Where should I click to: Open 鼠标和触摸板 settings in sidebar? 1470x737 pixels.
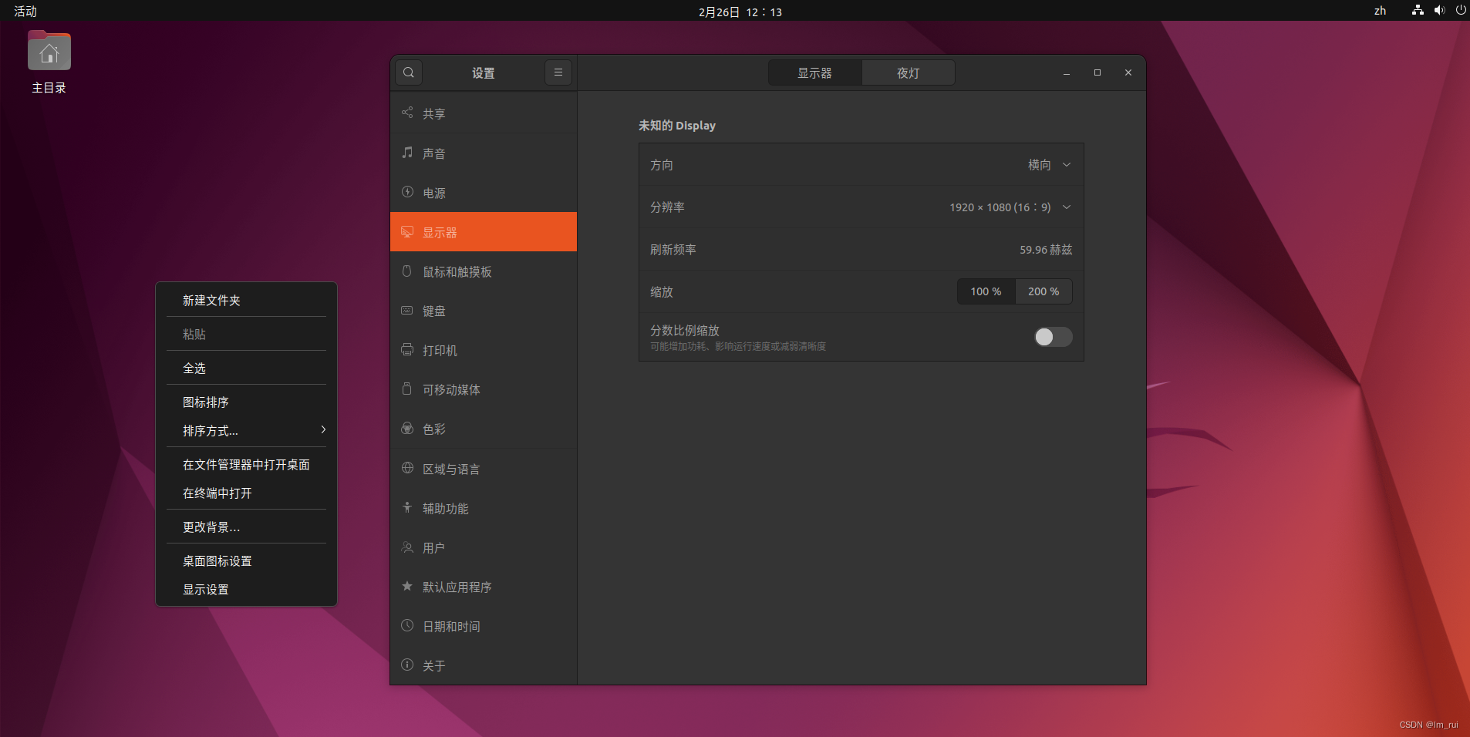484,271
